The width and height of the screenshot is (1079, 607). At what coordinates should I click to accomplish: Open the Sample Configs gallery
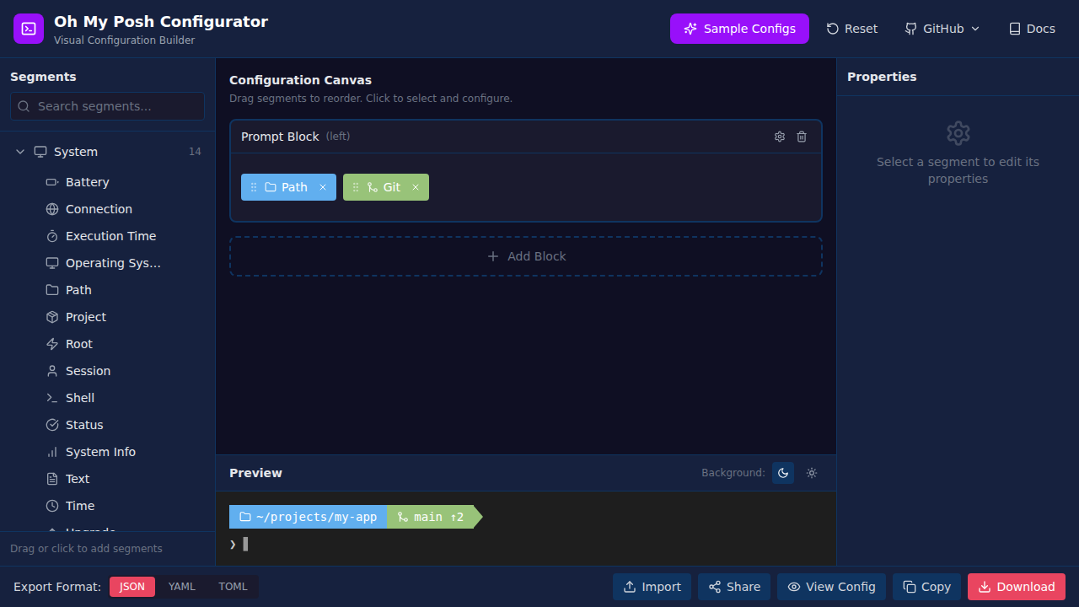pos(739,28)
